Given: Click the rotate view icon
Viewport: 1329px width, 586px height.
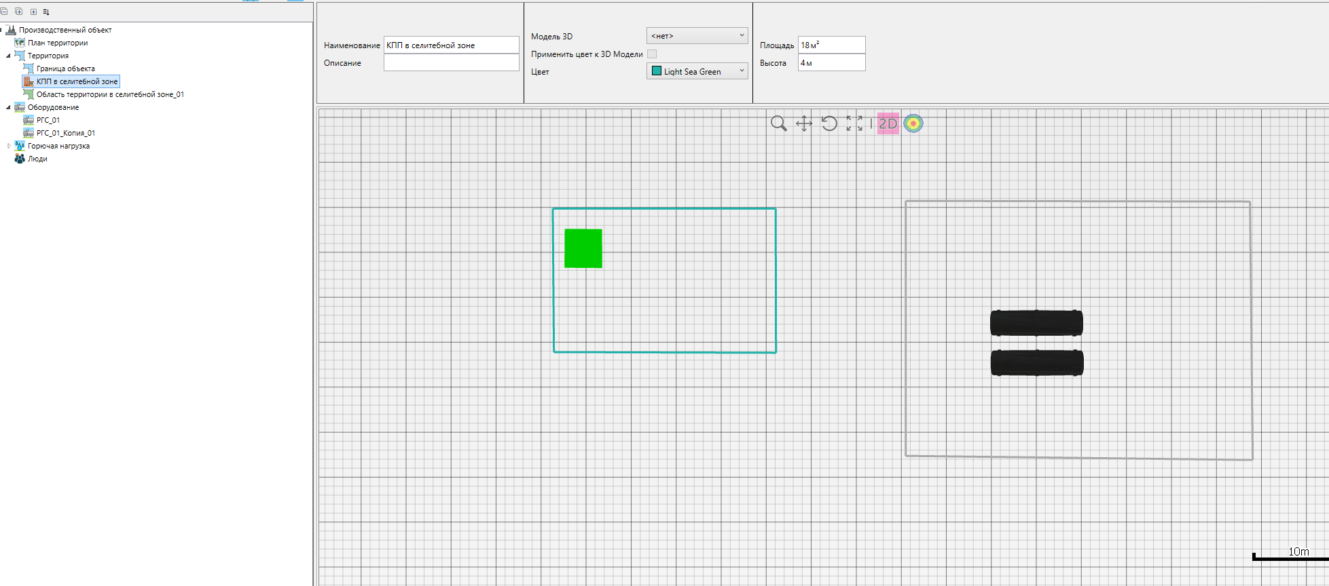Looking at the screenshot, I should pos(829,123).
